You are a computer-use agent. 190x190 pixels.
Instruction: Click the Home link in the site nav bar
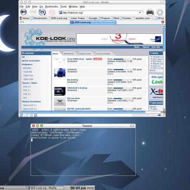(137, 47)
